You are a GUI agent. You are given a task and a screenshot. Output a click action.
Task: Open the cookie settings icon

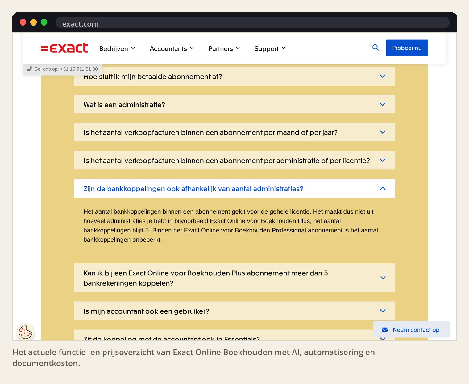26,333
